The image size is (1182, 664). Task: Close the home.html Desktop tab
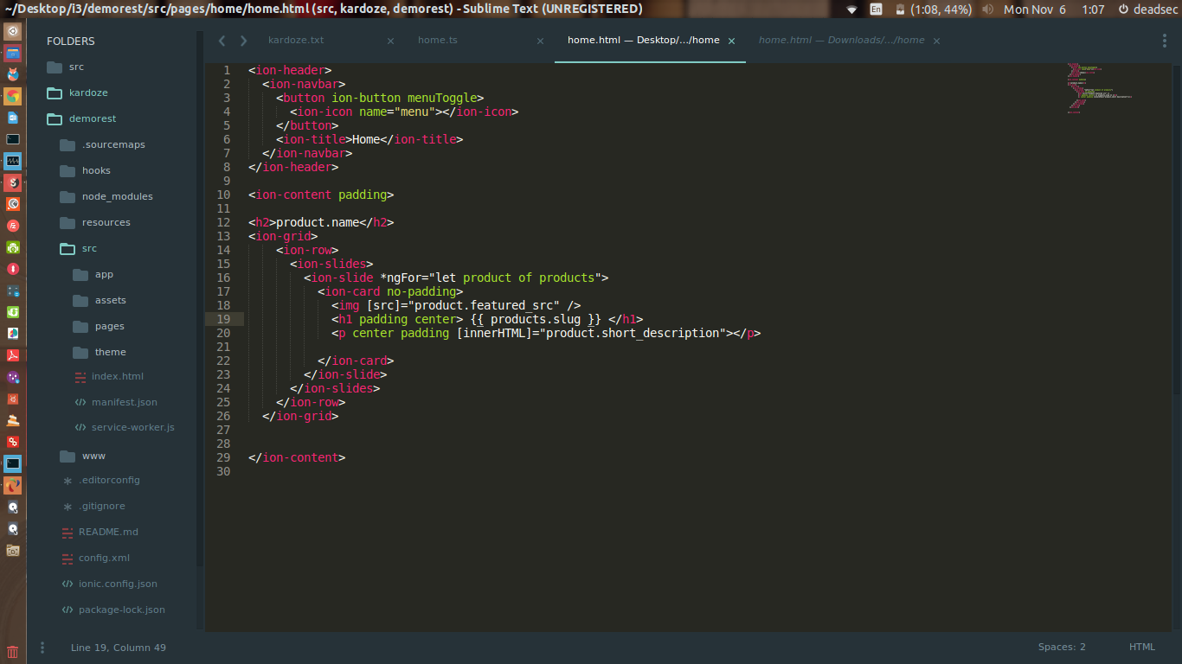(731, 41)
